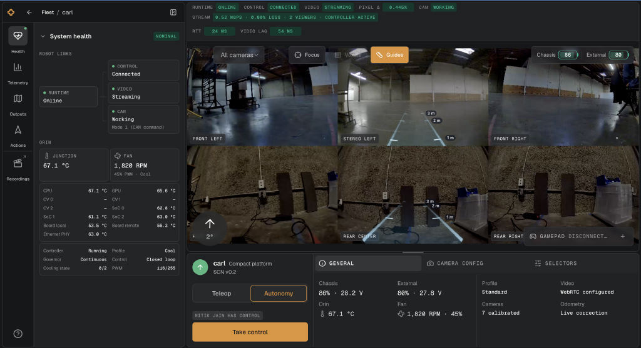
Task: Click the Profile Standard value
Action: (x=495, y=292)
